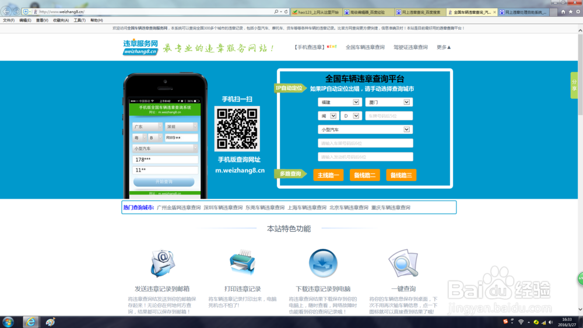
Task: Click the blue shield icon in address bar
Action: (26, 12)
